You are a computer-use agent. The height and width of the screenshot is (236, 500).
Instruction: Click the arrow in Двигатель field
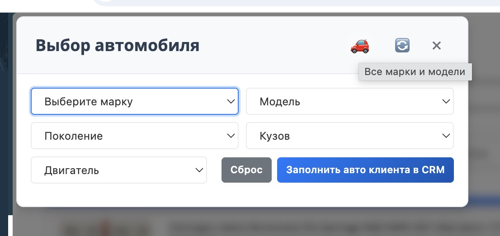click(199, 170)
